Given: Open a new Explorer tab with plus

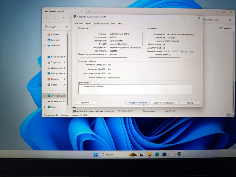Looking at the screenshot, I should tap(89, 11).
